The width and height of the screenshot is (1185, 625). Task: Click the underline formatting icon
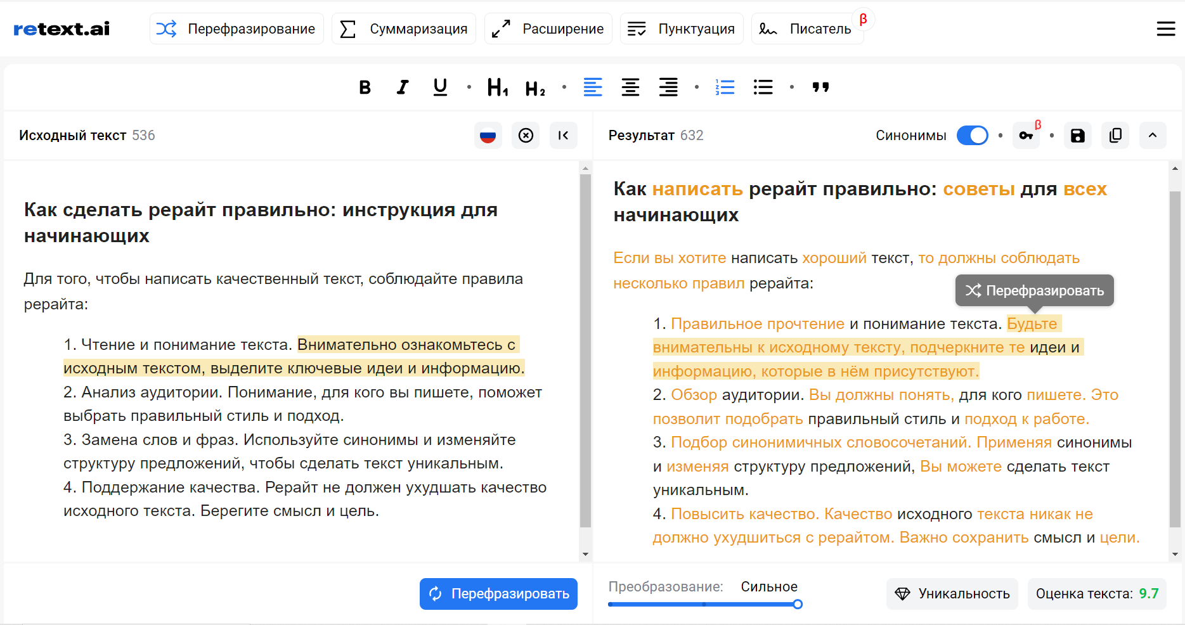[440, 87]
